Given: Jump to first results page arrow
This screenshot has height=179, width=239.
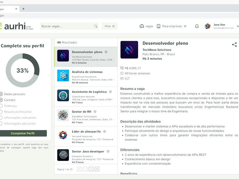Looking at the screenshot, I should (79, 169).
